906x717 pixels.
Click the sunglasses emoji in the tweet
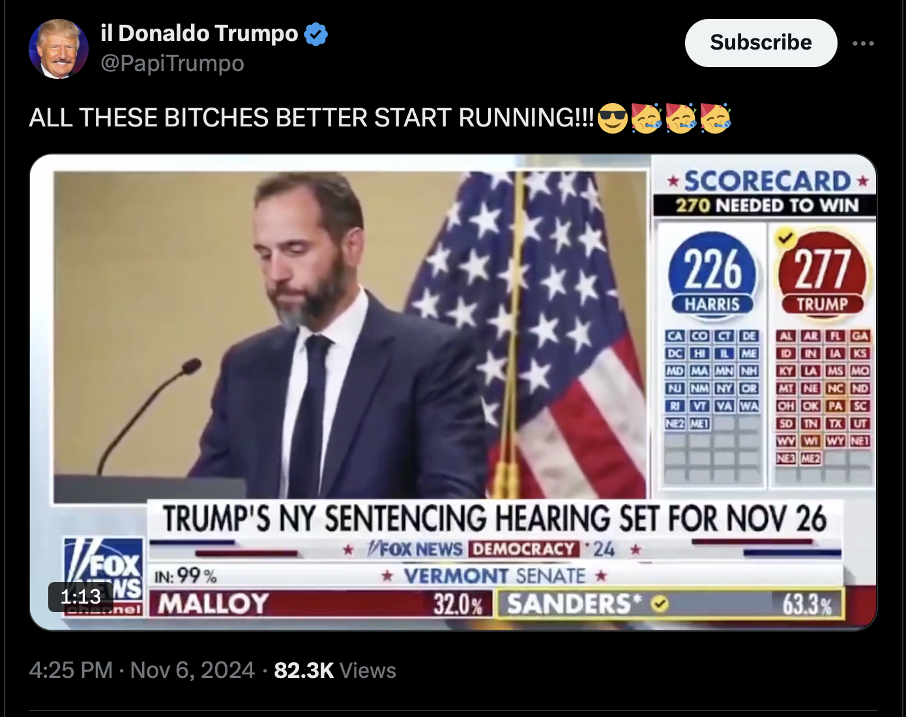612,118
